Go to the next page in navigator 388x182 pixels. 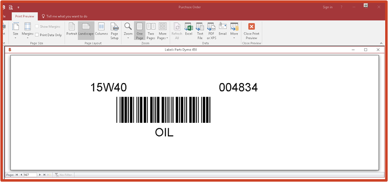pos(40,175)
